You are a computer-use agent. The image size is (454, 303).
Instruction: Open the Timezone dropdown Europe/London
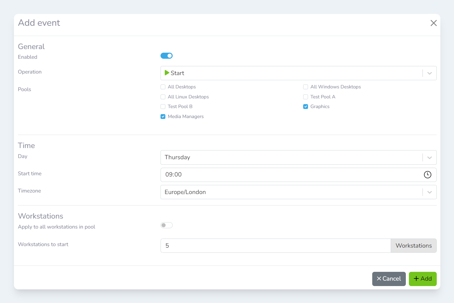coord(429,192)
